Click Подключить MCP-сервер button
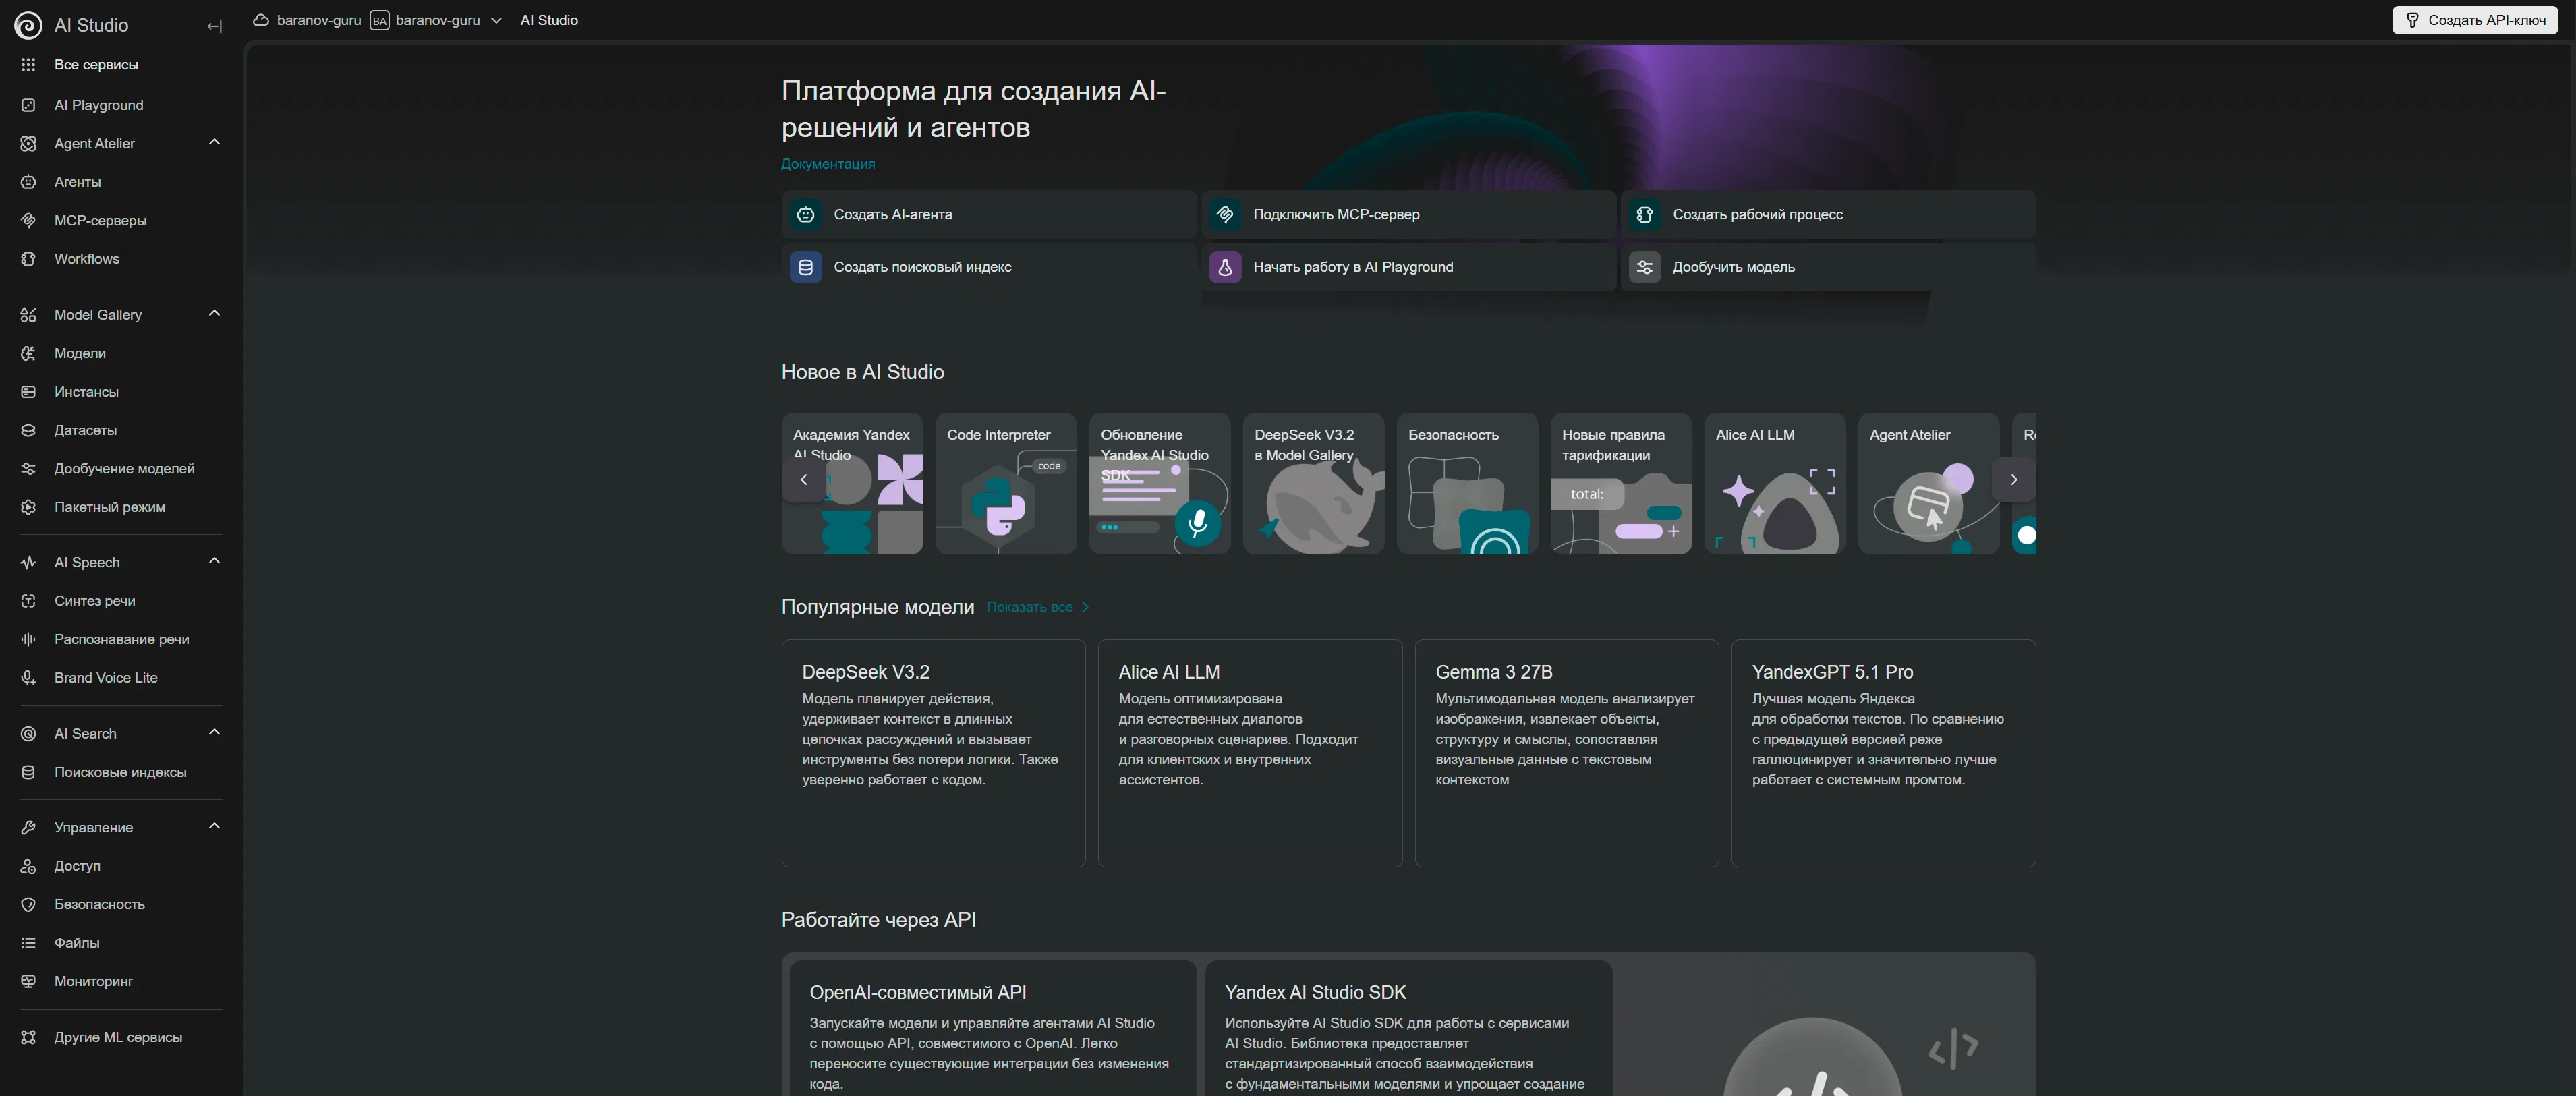This screenshot has height=1096, width=2576. coord(1408,214)
